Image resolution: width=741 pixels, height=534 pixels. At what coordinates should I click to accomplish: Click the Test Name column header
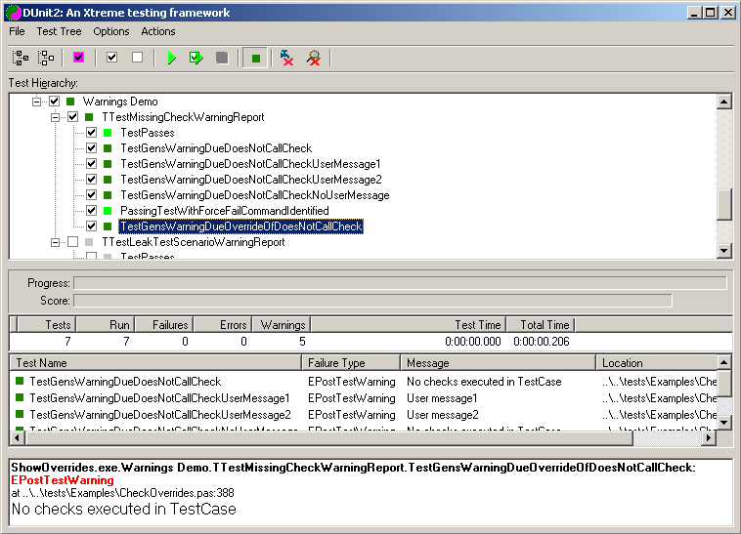coord(155,363)
